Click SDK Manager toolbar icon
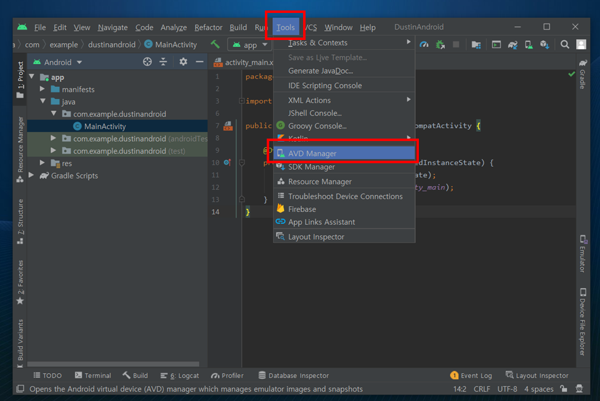The height and width of the screenshot is (401, 600). (x=545, y=45)
